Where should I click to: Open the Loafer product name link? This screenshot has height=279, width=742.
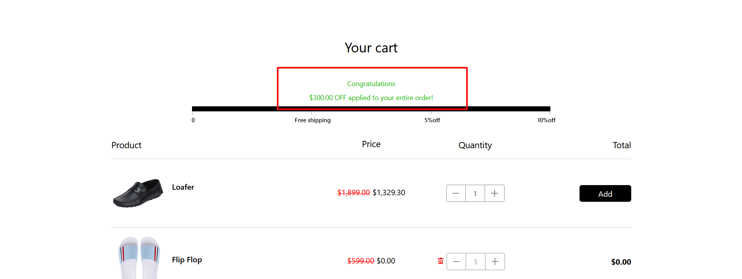click(183, 187)
